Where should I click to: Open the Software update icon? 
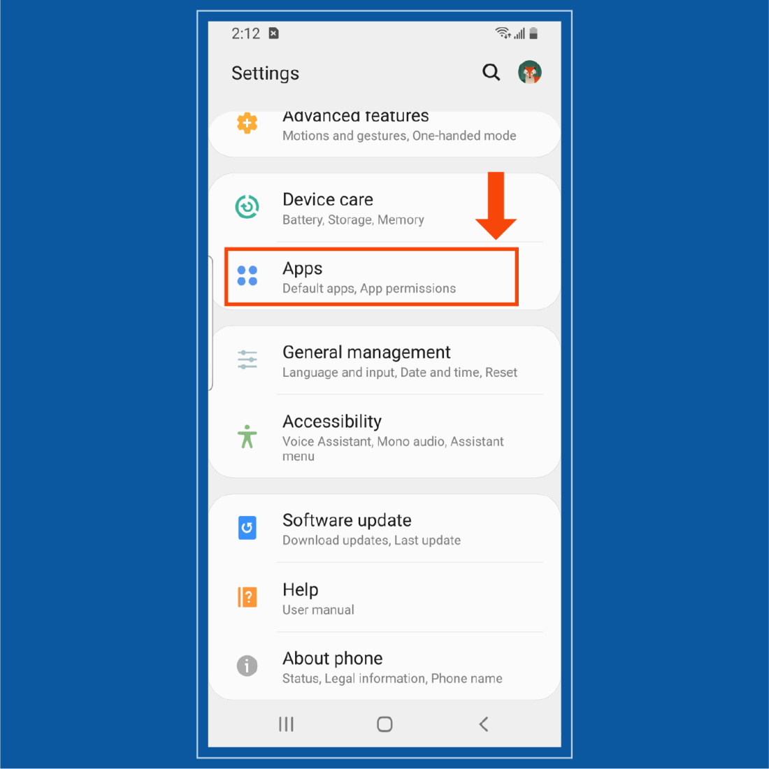[247, 528]
